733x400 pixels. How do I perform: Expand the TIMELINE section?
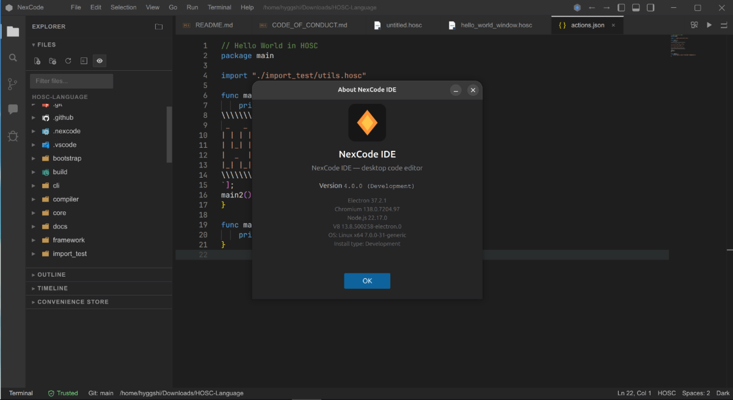(99, 288)
